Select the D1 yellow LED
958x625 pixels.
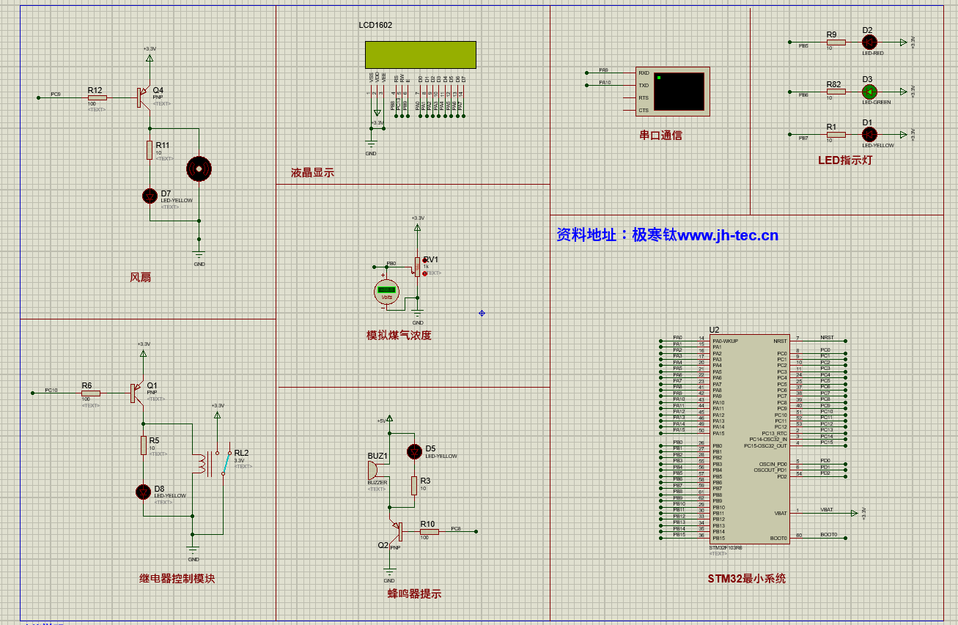869,134
